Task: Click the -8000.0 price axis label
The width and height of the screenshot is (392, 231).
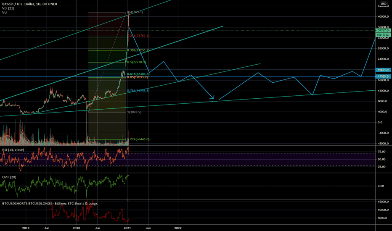Action: [383, 144]
